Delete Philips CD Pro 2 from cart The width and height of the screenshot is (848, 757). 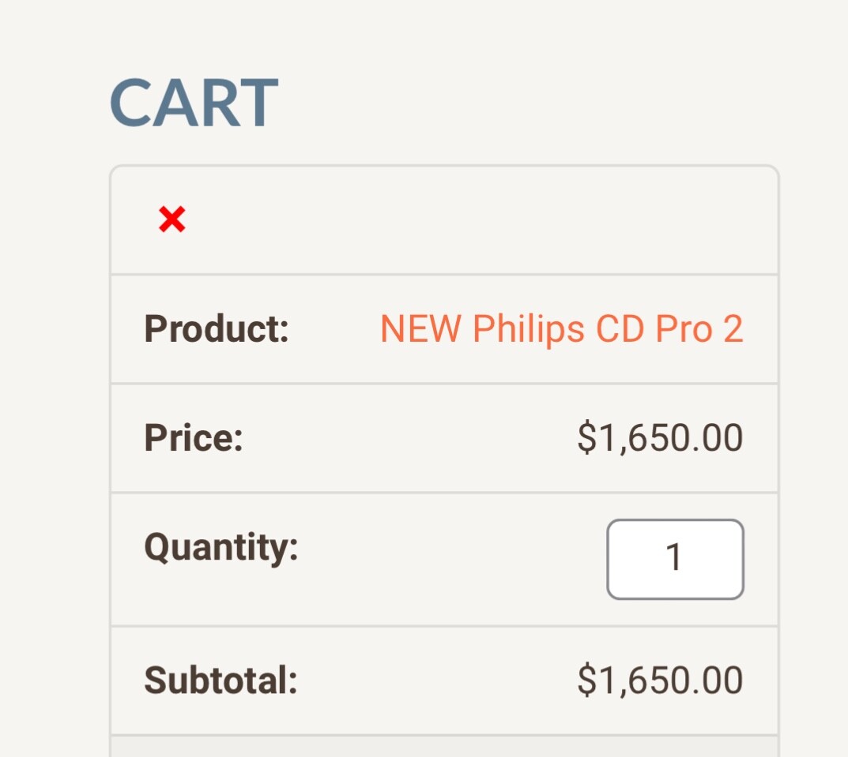pyautogui.click(x=172, y=219)
